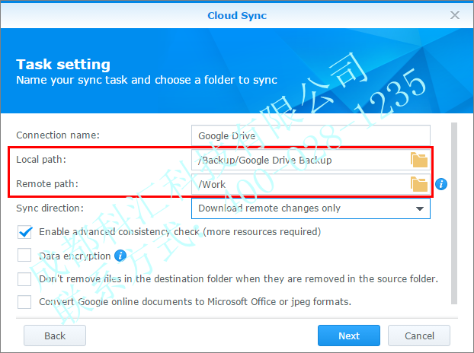Click the Local path folder browse icon

419,160
